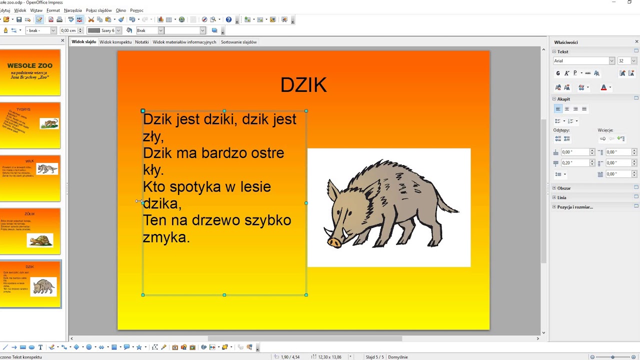640x360 pixels.
Task: Open area fill Brak dropdown
Action: tap(161, 30)
